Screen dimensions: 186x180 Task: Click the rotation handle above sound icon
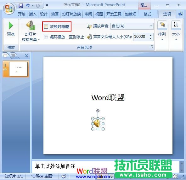pos(98,111)
